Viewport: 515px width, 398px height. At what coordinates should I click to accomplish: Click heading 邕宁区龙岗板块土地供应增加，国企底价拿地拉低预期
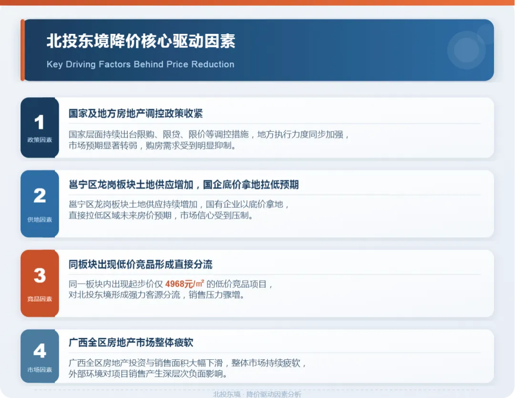click(184, 184)
